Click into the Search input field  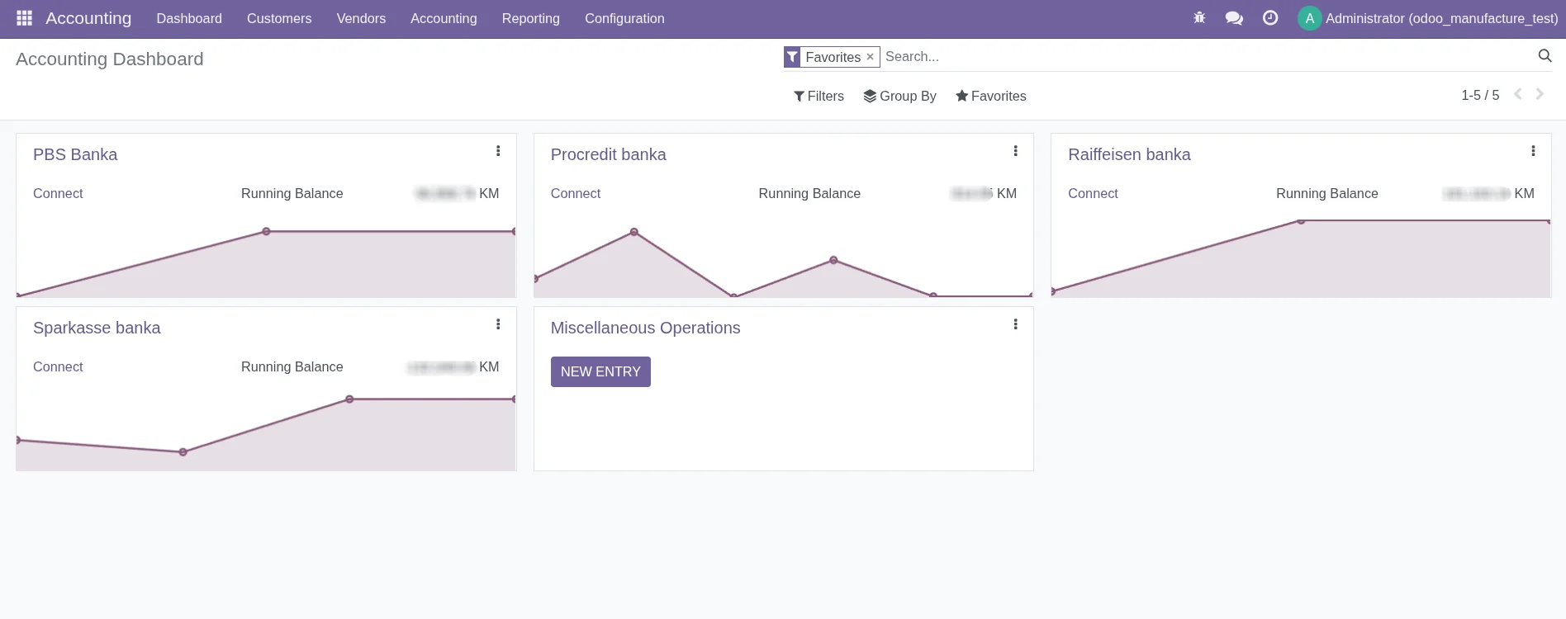tap(1198, 57)
